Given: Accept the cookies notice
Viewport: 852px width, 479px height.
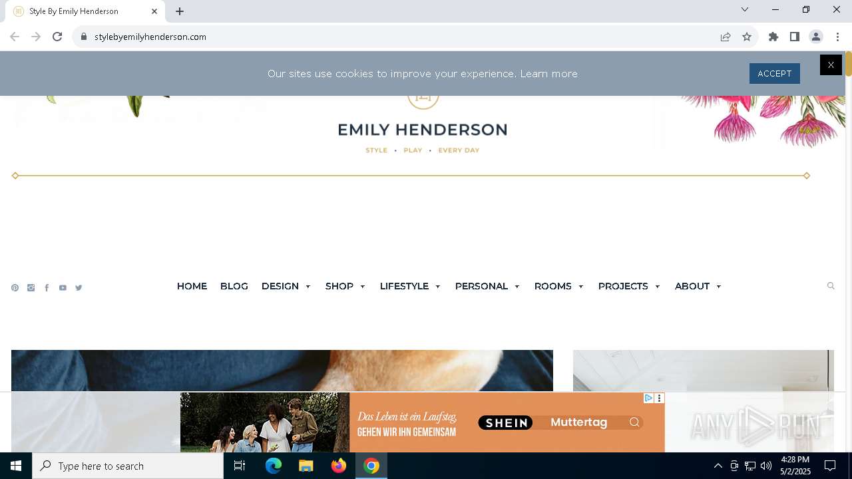Looking at the screenshot, I should [x=775, y=74].
